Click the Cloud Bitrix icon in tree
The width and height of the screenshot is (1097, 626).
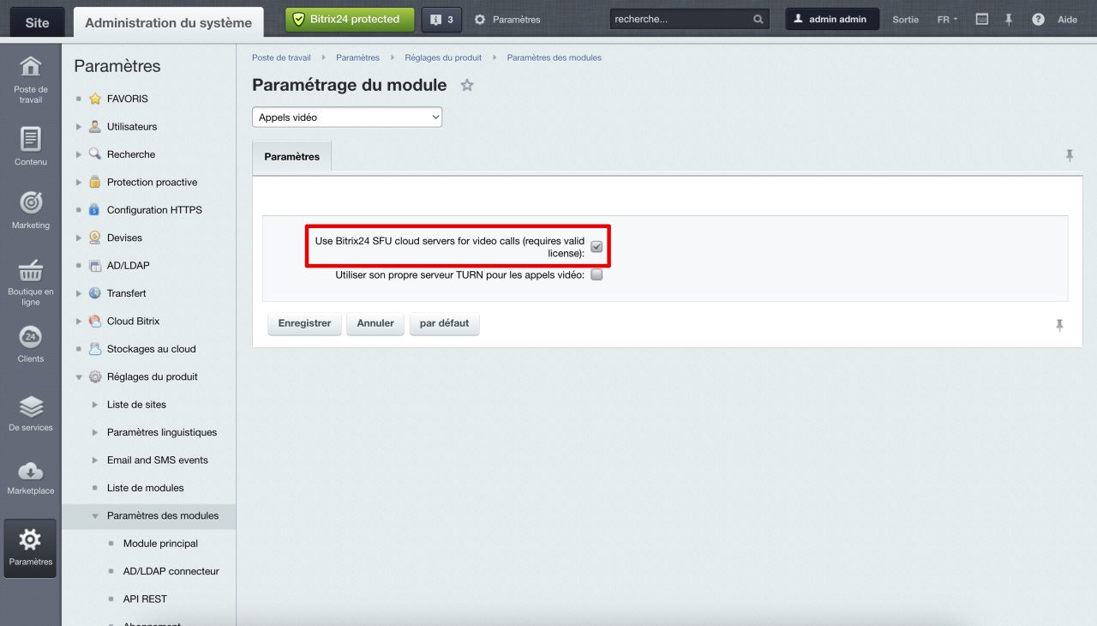95,321
